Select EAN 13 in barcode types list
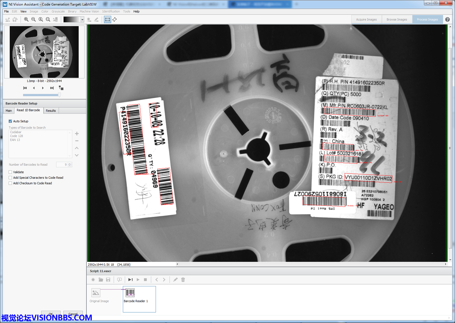 (x=15, y=140)
